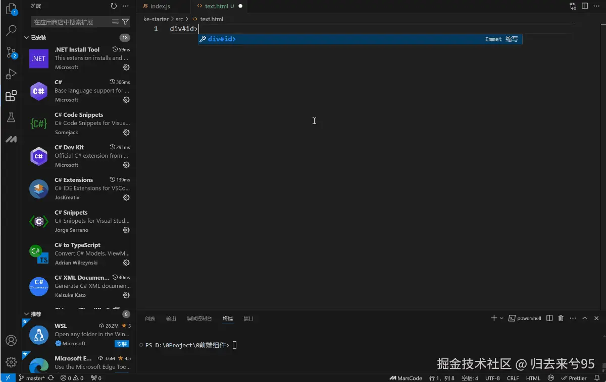Open settings gear for C# XML Documentation

pyautogui.click(x=126, y=295)
